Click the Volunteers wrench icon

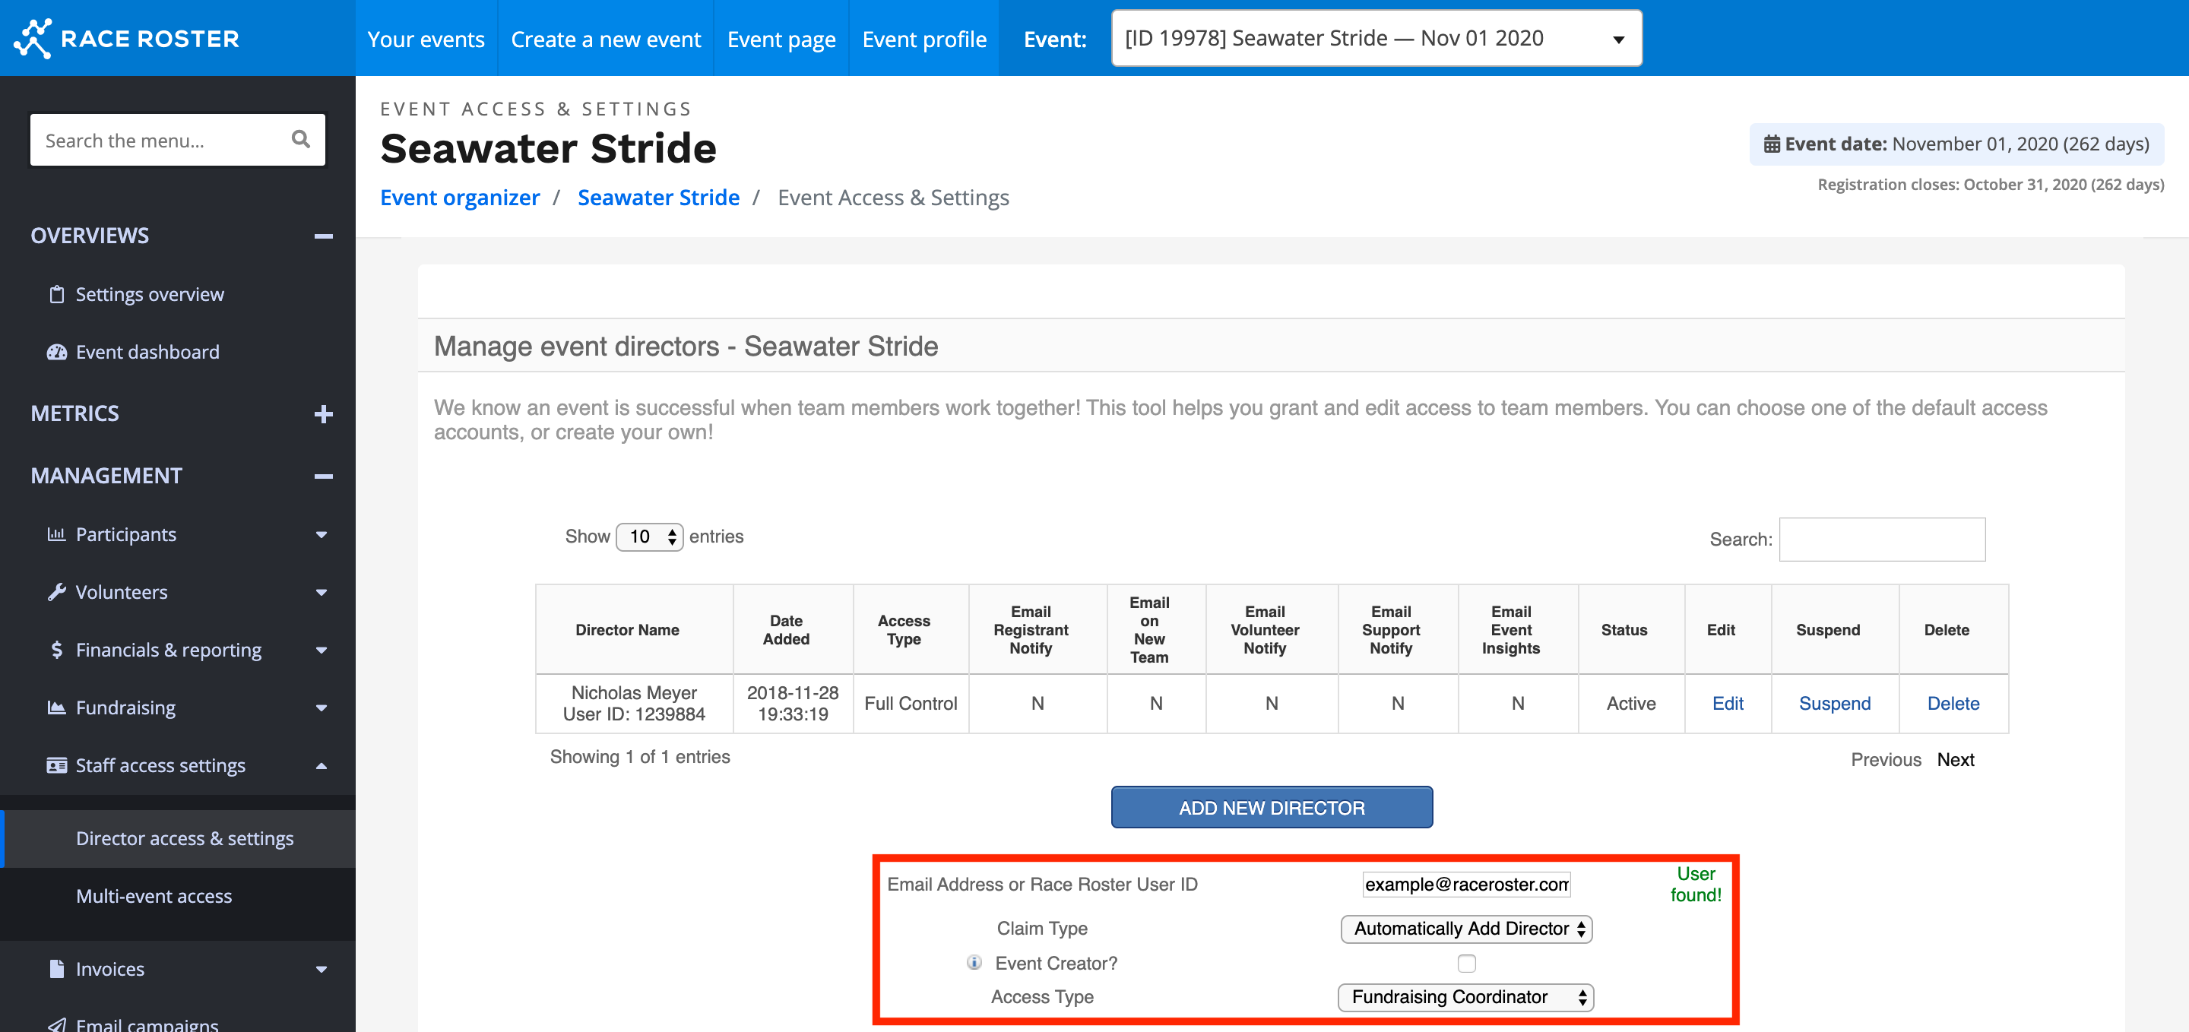pyautogui.click(x=57, y=592)
